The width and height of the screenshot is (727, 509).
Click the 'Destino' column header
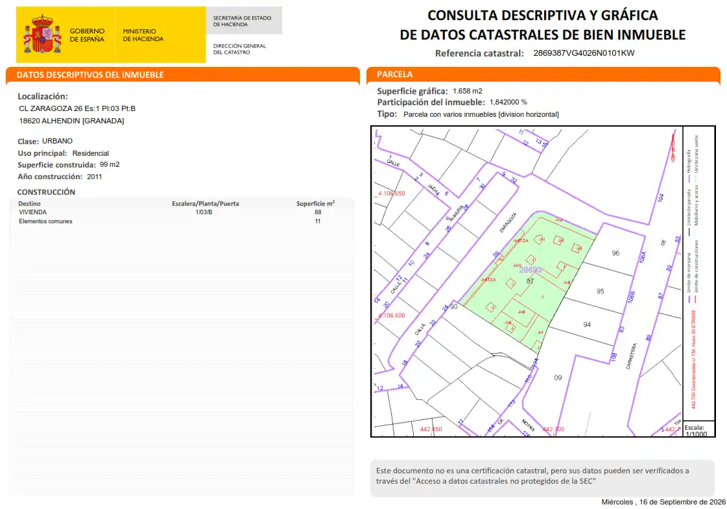29,203
